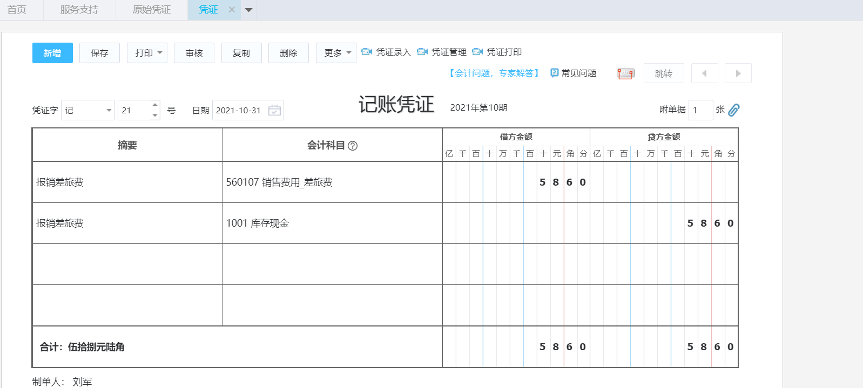
Task: Click the 2021年第10期 period label
Action: click(x=478, y=107)
